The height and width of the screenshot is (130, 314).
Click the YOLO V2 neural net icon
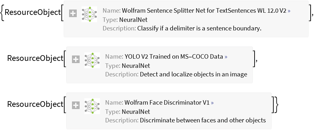[x=92, y=60]
